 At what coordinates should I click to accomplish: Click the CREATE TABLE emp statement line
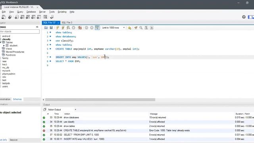click(x=97, y=49)
